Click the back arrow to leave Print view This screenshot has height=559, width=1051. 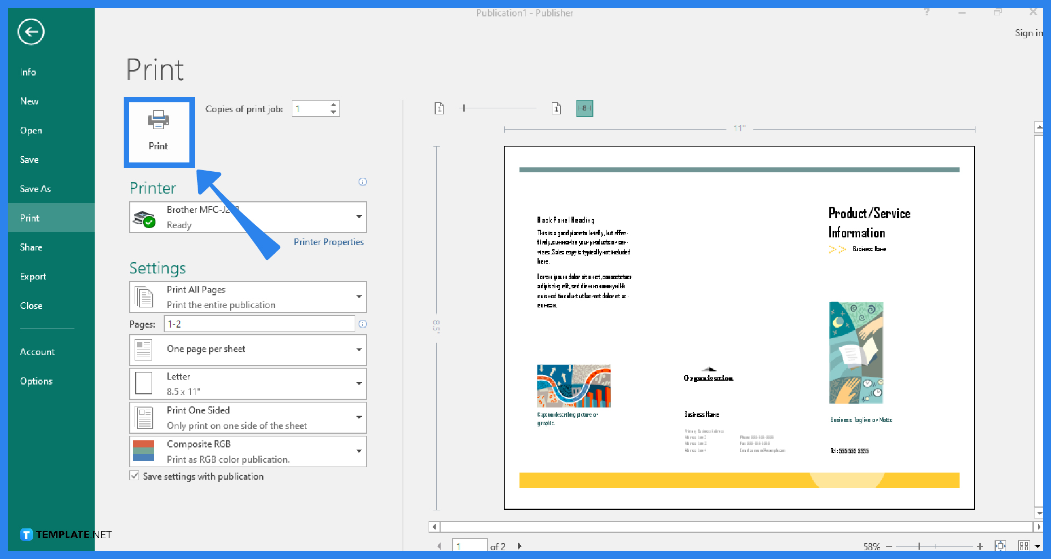pos(31,32)
